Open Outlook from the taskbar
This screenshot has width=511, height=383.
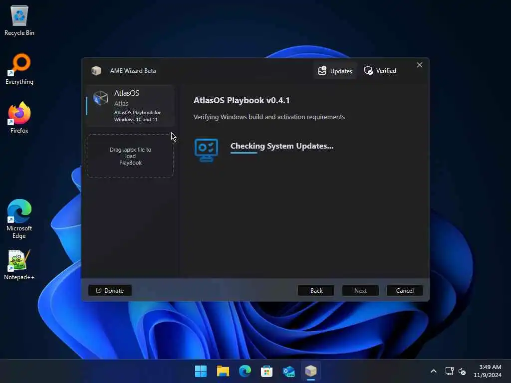click(x=289, y=371)
